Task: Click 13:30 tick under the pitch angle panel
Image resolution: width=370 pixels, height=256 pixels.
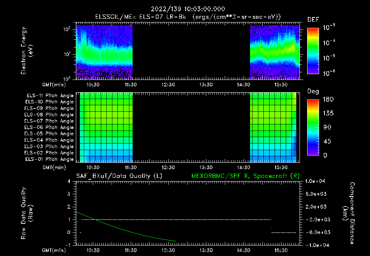Action: coord(206,167)
